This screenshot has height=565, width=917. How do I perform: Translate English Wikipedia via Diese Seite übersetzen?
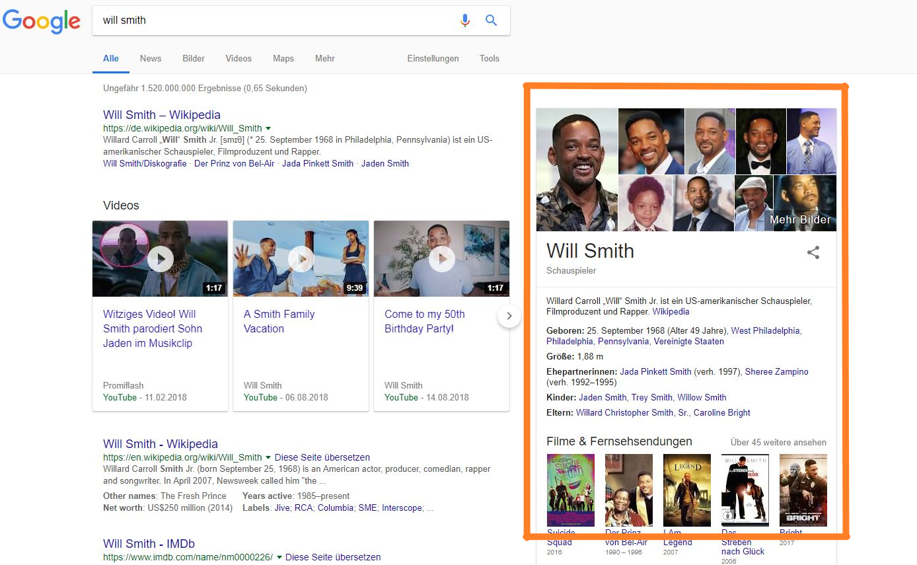click(x=322, y=457)
